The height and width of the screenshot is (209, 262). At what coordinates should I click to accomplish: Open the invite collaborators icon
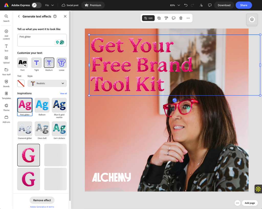tap(201, 5)
